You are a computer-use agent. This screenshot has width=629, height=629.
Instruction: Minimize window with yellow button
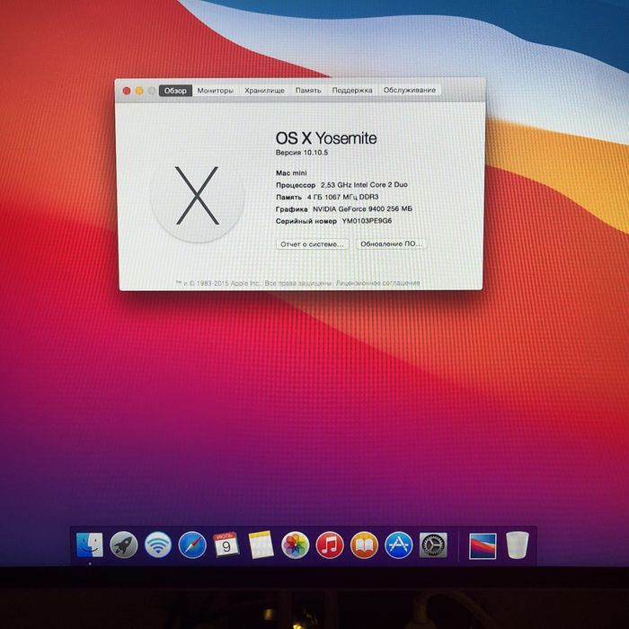139,91
